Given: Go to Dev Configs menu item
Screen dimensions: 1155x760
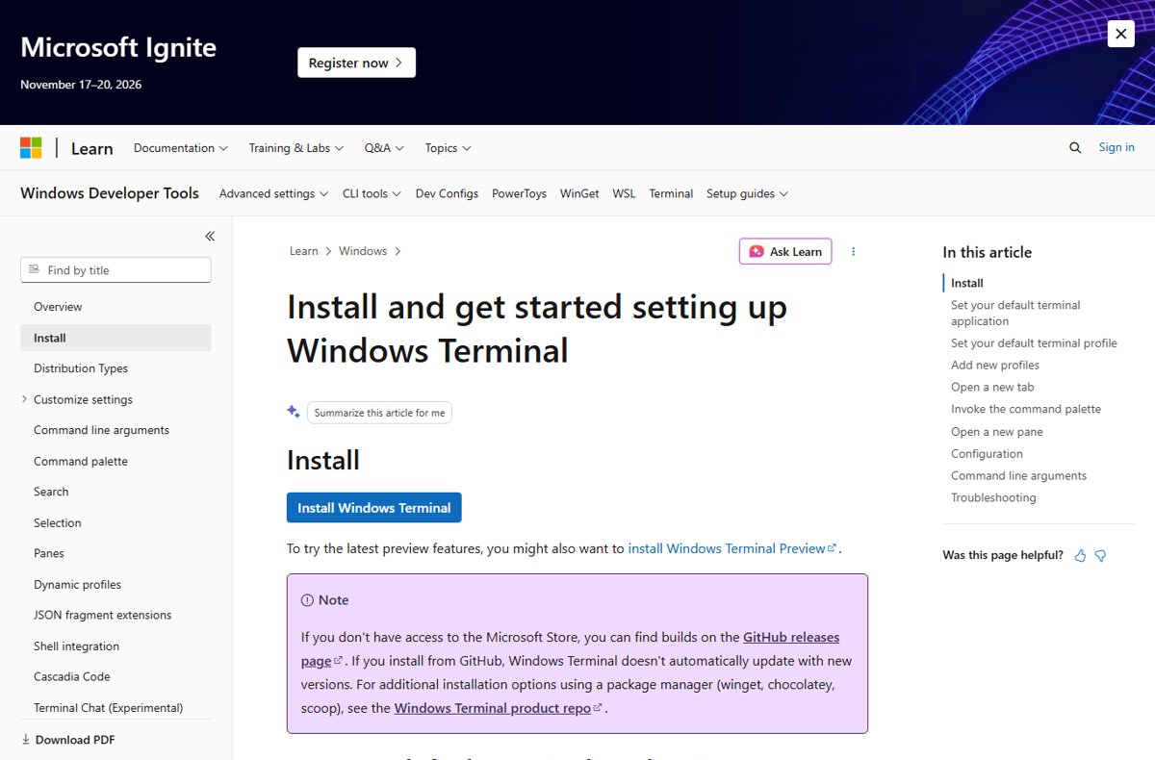Looking at the screenshot, I should pos(447,193).
